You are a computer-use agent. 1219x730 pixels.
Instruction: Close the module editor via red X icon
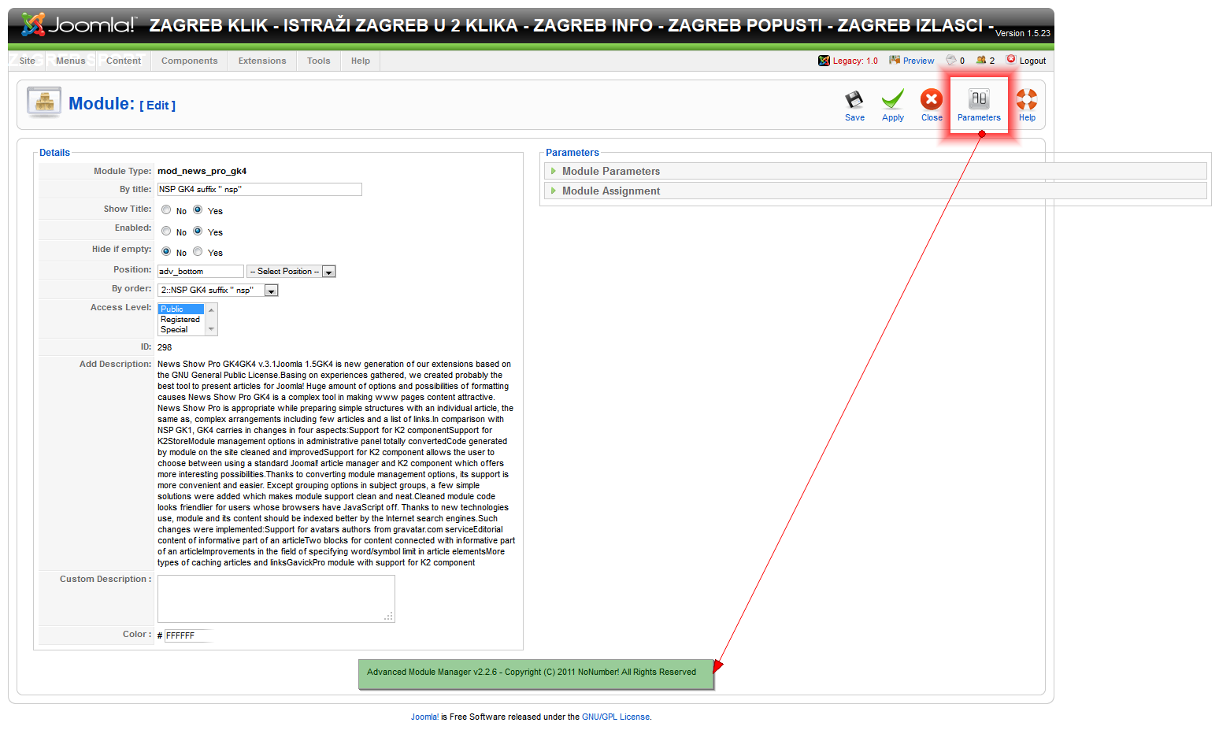click(932, 99)
